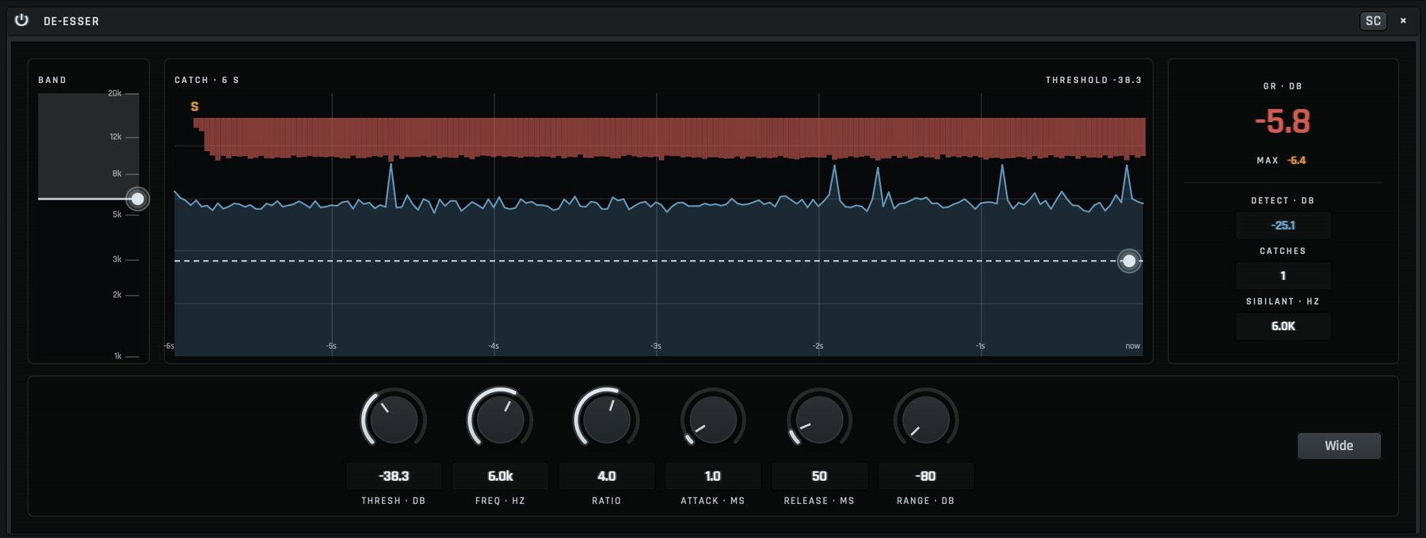This screenshot has height=538, width=1426.
Task: Click the Thresh dB knob
Action: pyautogui.click(x=394, y=419)
